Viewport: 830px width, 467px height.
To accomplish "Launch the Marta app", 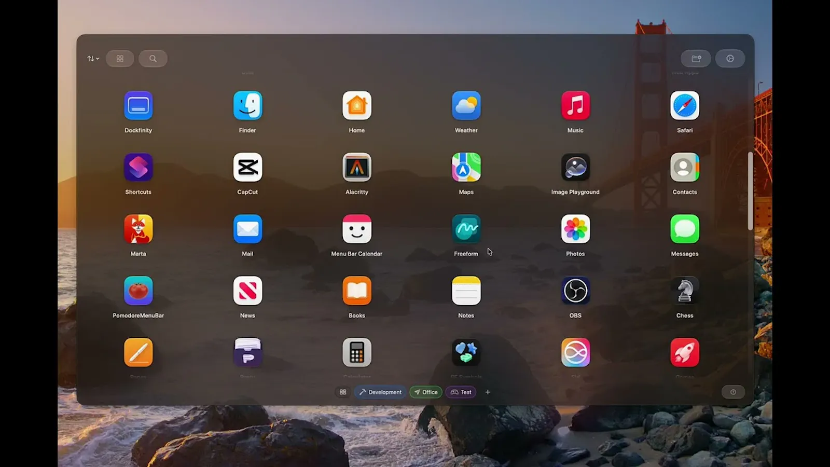I will click(x=139, y=229).
